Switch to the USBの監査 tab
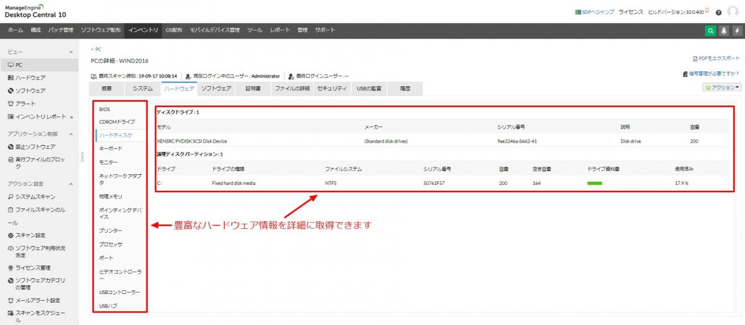The height and width of the screenshot is (325, 745). (x=369, y=89)
